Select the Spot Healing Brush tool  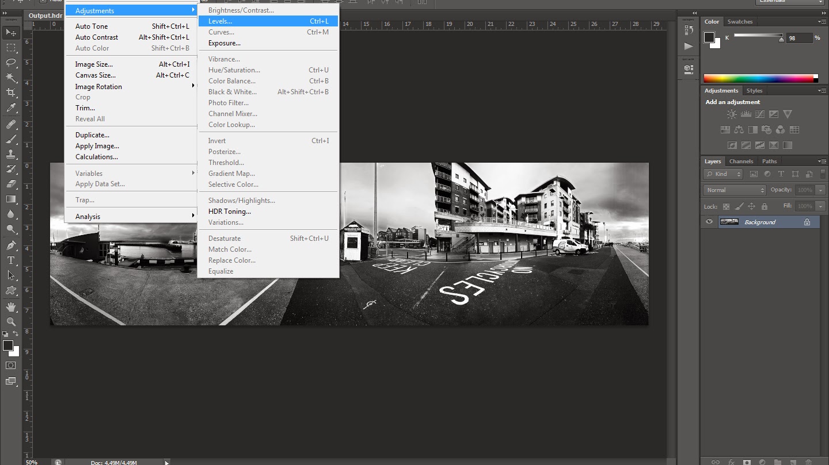tap(11, 124)
